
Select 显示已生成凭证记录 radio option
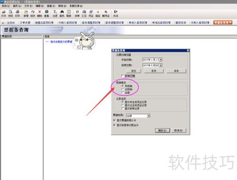pos(122,105)
